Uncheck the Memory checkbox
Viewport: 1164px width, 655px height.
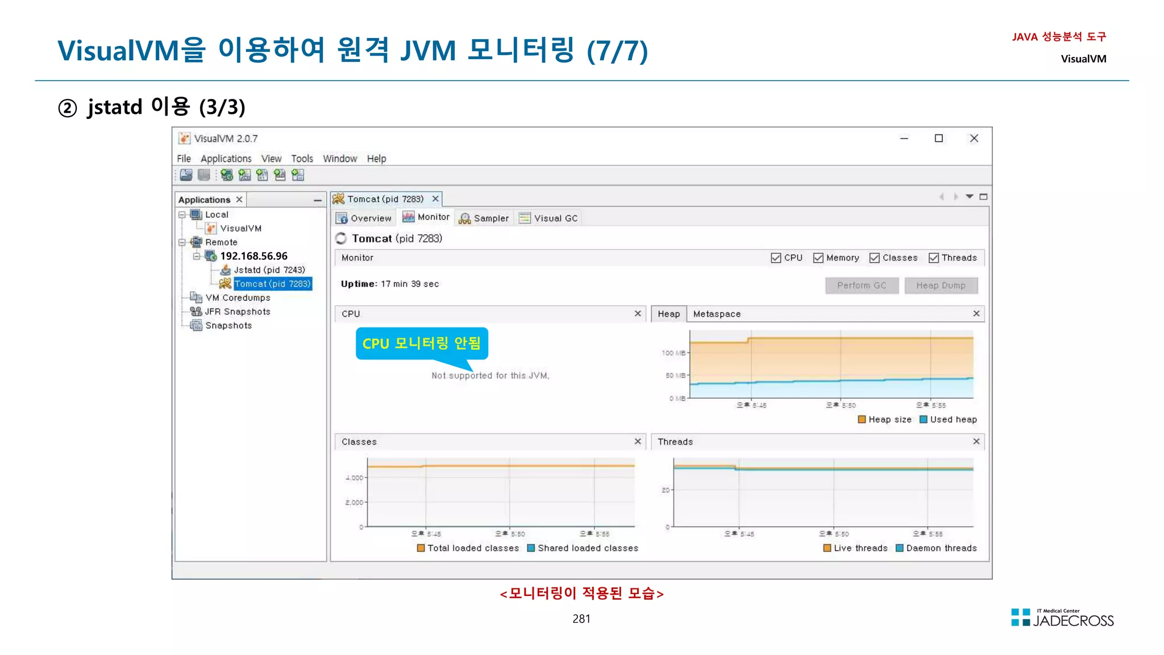pyautogui.click(x=818, y=258)
